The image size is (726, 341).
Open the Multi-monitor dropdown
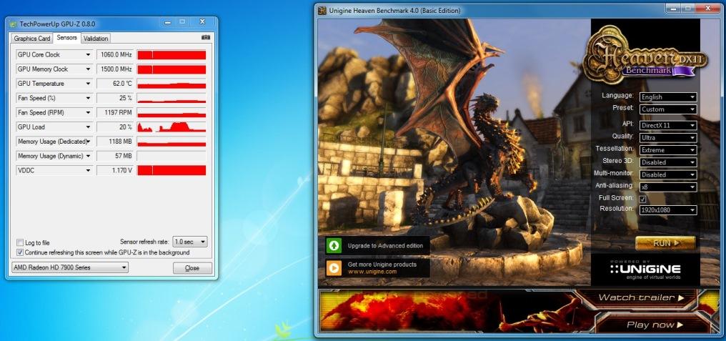point(668,174)
